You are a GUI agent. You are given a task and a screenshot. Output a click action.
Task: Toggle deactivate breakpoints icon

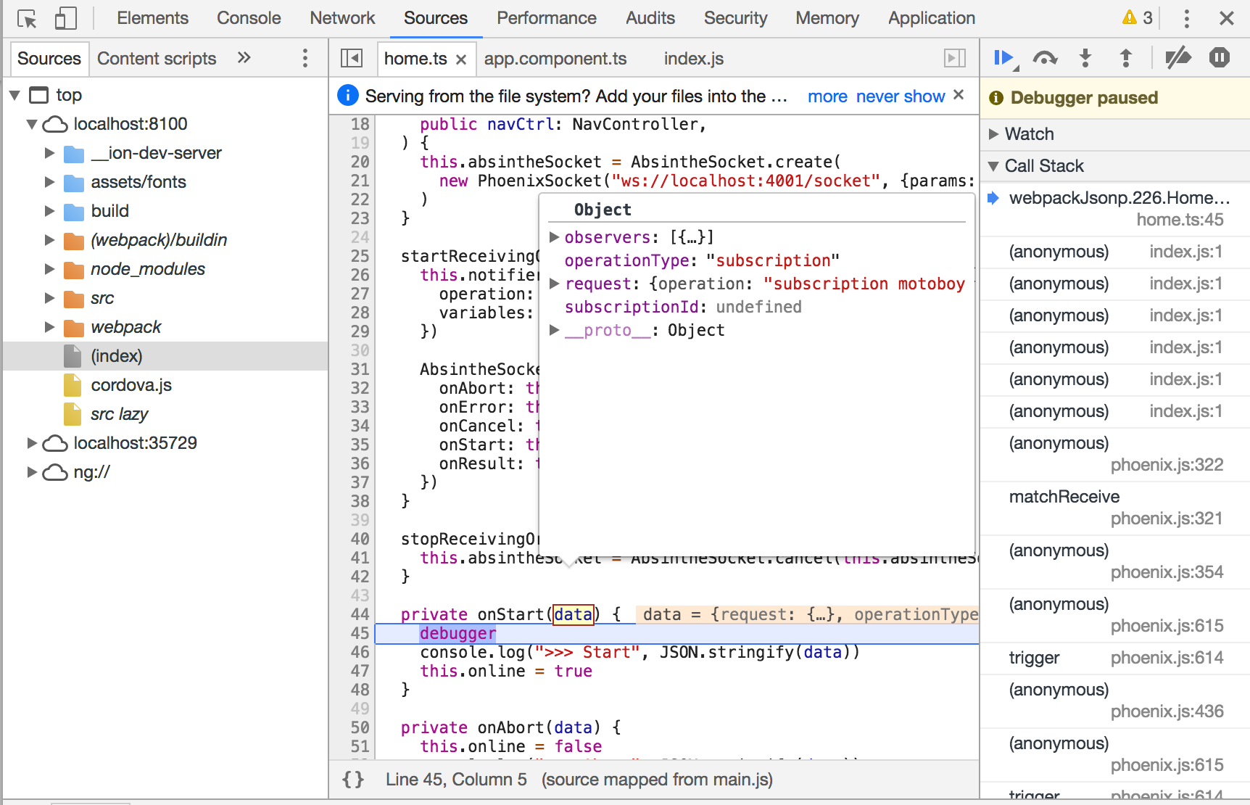click(x=1177, y=58)
